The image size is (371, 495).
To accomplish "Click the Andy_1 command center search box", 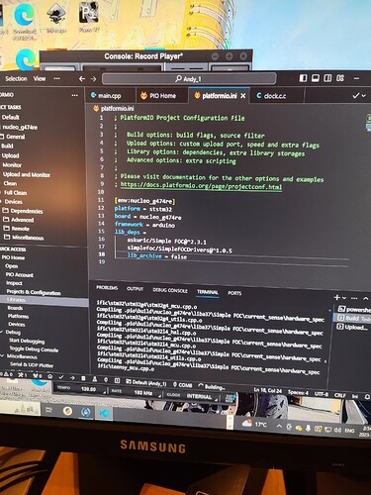I will (189, 79).
